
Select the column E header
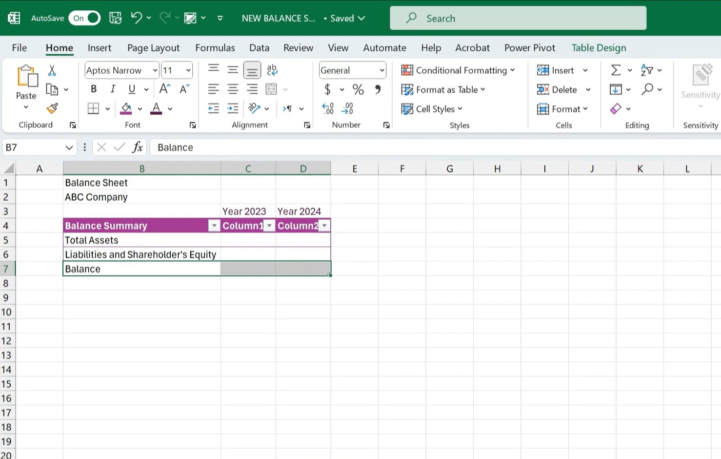click(x=355, y=169)
